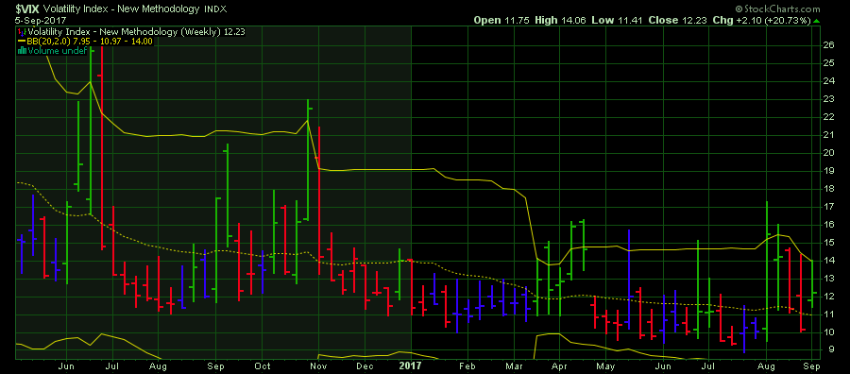Click the 19 level on the price axis
Screen dimensions: 850x374
[x=829, y=171]
